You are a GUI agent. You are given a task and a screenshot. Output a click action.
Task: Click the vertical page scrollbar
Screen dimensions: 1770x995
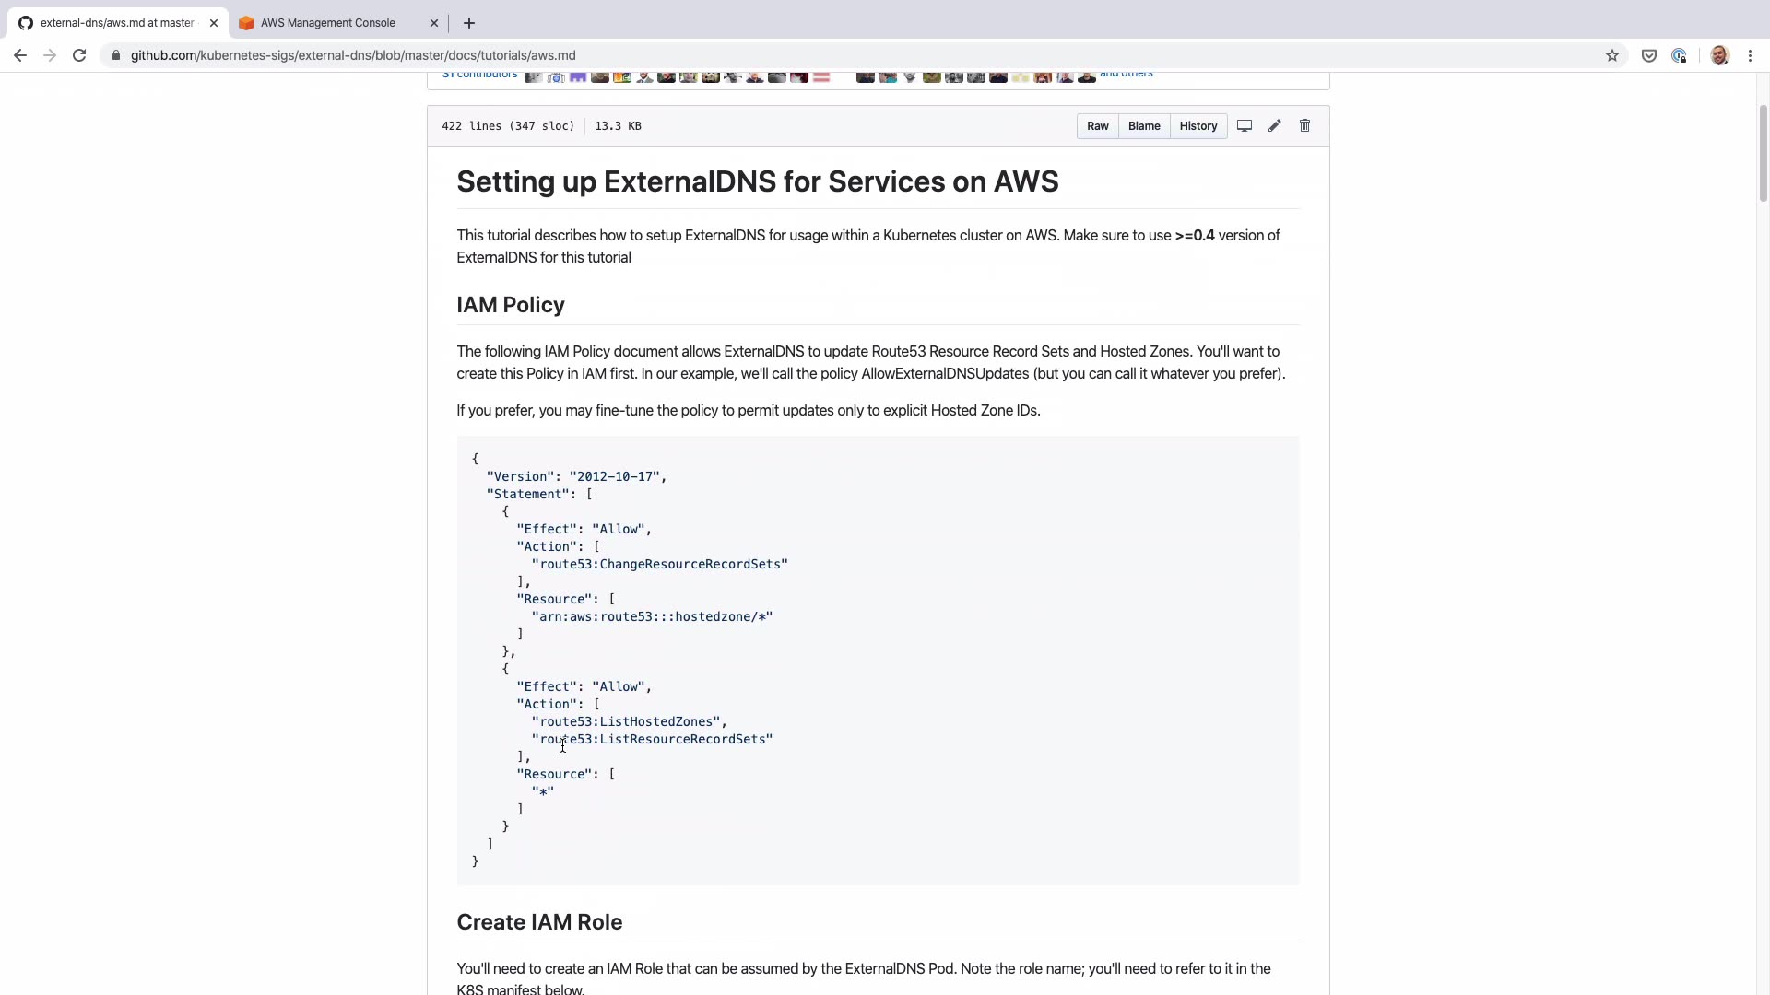point(1763,152)
